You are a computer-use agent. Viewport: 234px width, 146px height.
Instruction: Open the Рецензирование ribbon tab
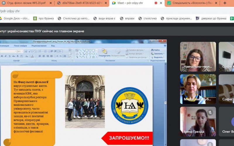(x=39, y=46)
